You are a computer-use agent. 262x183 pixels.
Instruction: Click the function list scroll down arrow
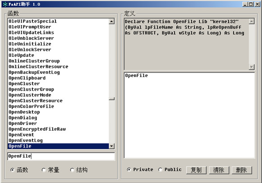coord(111,146)
